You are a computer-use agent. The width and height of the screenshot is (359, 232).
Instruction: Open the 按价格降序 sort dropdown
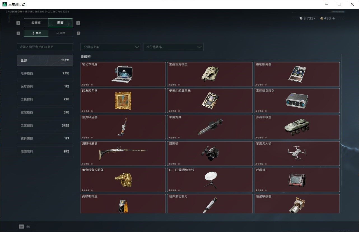click(173, 47)
